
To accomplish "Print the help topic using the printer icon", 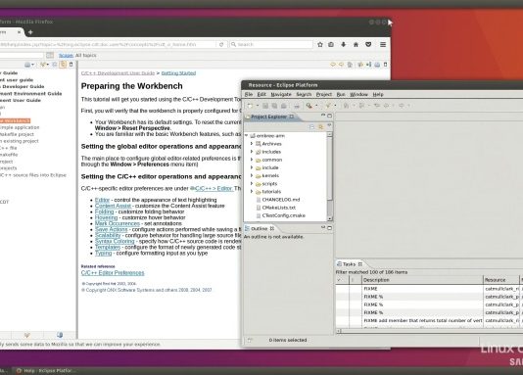I will pyautogui.click(x=377, y=65).
